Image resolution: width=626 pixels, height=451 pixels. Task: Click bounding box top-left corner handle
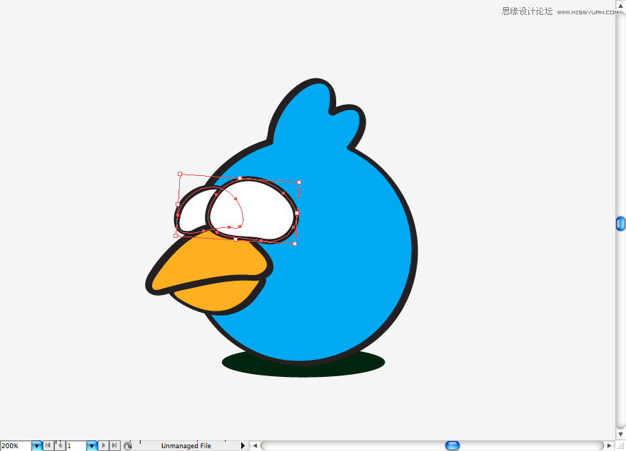[x=180, y=174]
